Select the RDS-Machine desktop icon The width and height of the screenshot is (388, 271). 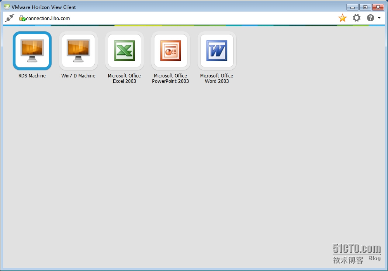click(32, 51)
